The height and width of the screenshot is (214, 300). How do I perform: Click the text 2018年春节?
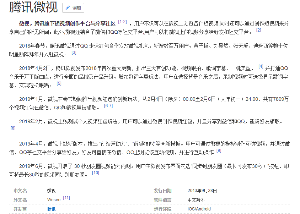[32, 46]
